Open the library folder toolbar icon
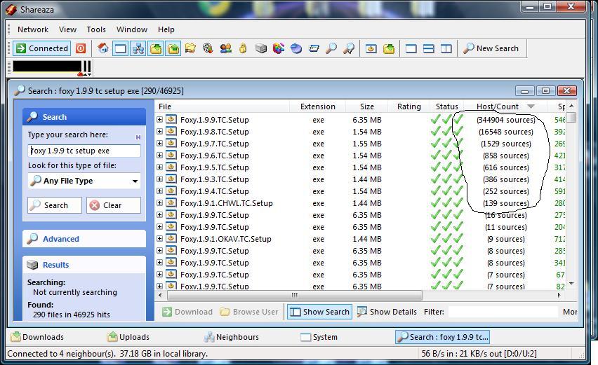Screen dimensions: 598x365 (x=190, y=48)
